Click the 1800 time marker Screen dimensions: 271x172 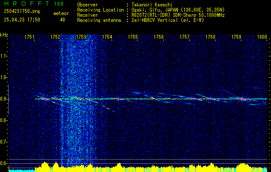tap(262, 37)
